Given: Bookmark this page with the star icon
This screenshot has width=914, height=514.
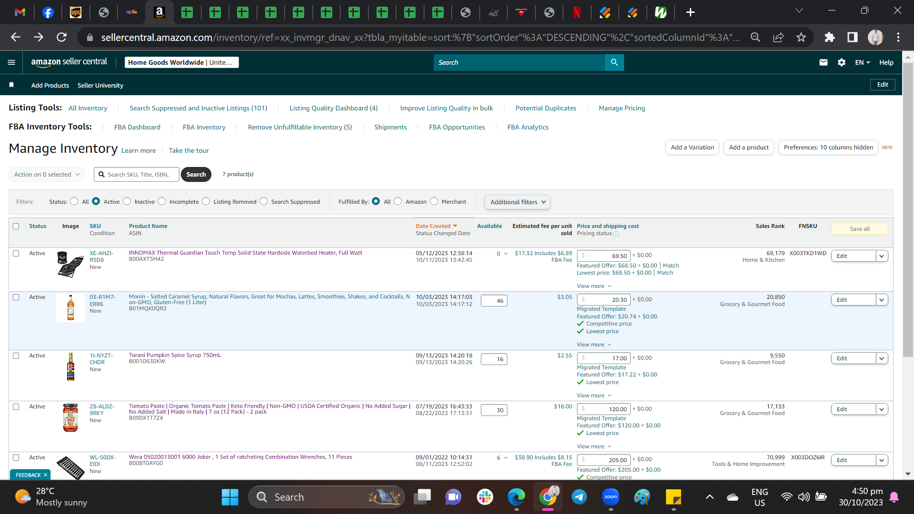Looking at the screenshot, I should click(801, 37).
